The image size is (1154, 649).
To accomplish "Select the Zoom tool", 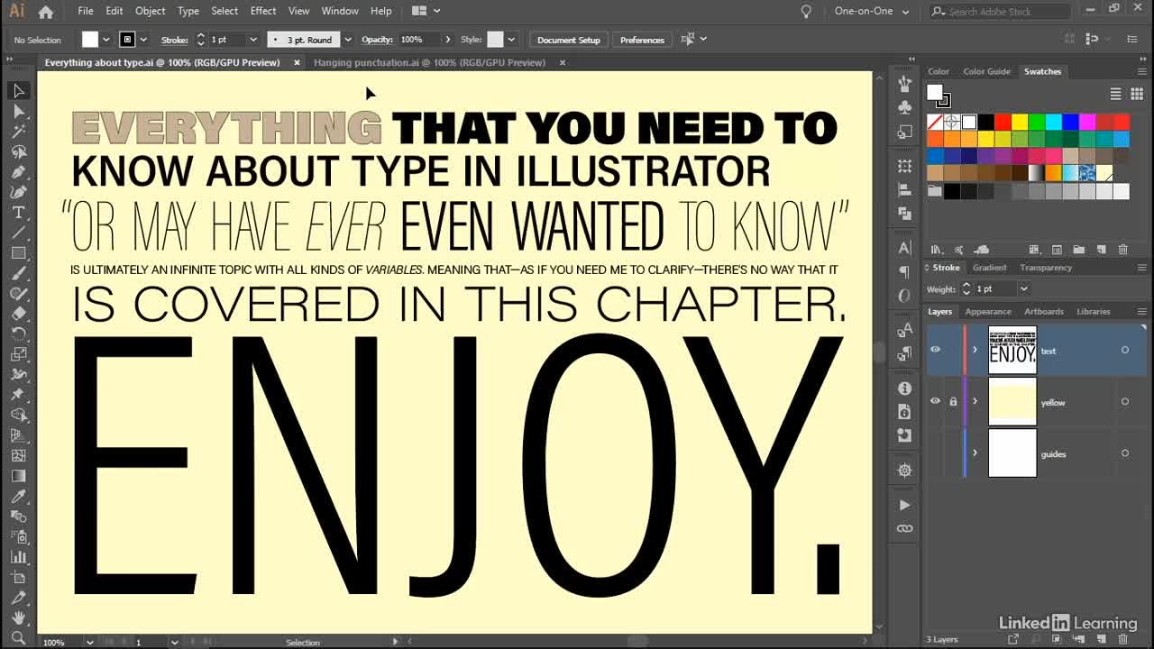I will pyautogui.click(x=18, y=638).
